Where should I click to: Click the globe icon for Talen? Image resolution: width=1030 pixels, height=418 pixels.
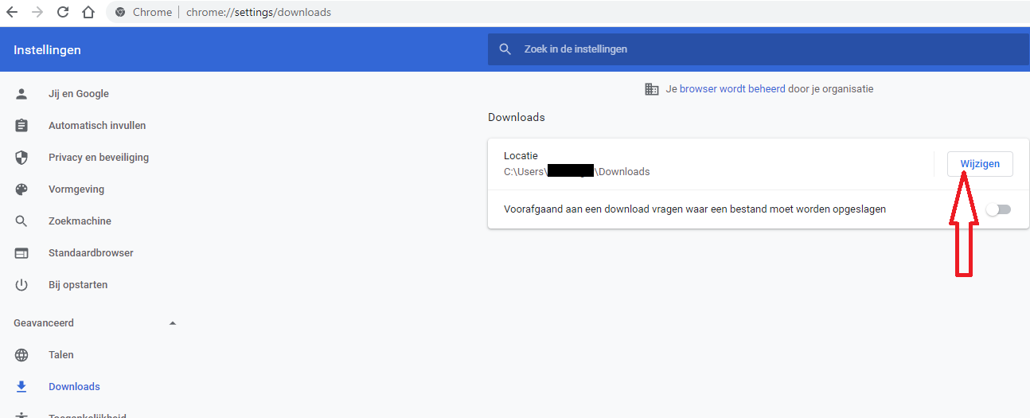[21, 355]
